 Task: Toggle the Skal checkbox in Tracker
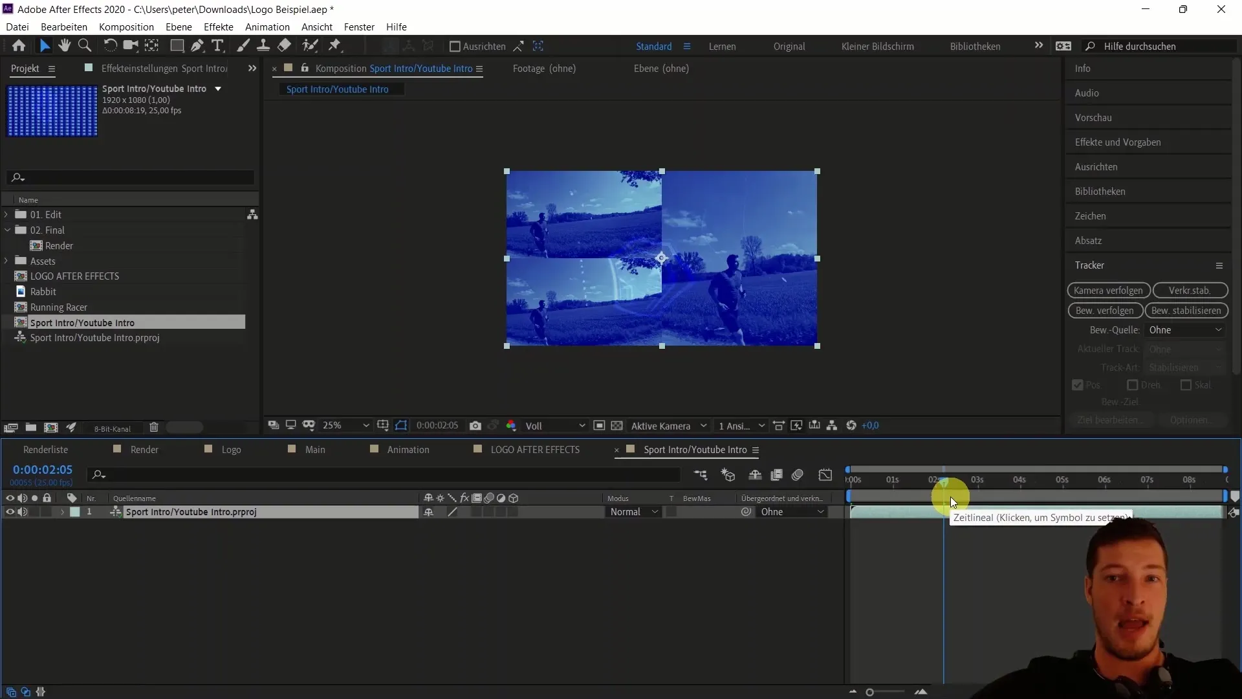coord(1186,385)
